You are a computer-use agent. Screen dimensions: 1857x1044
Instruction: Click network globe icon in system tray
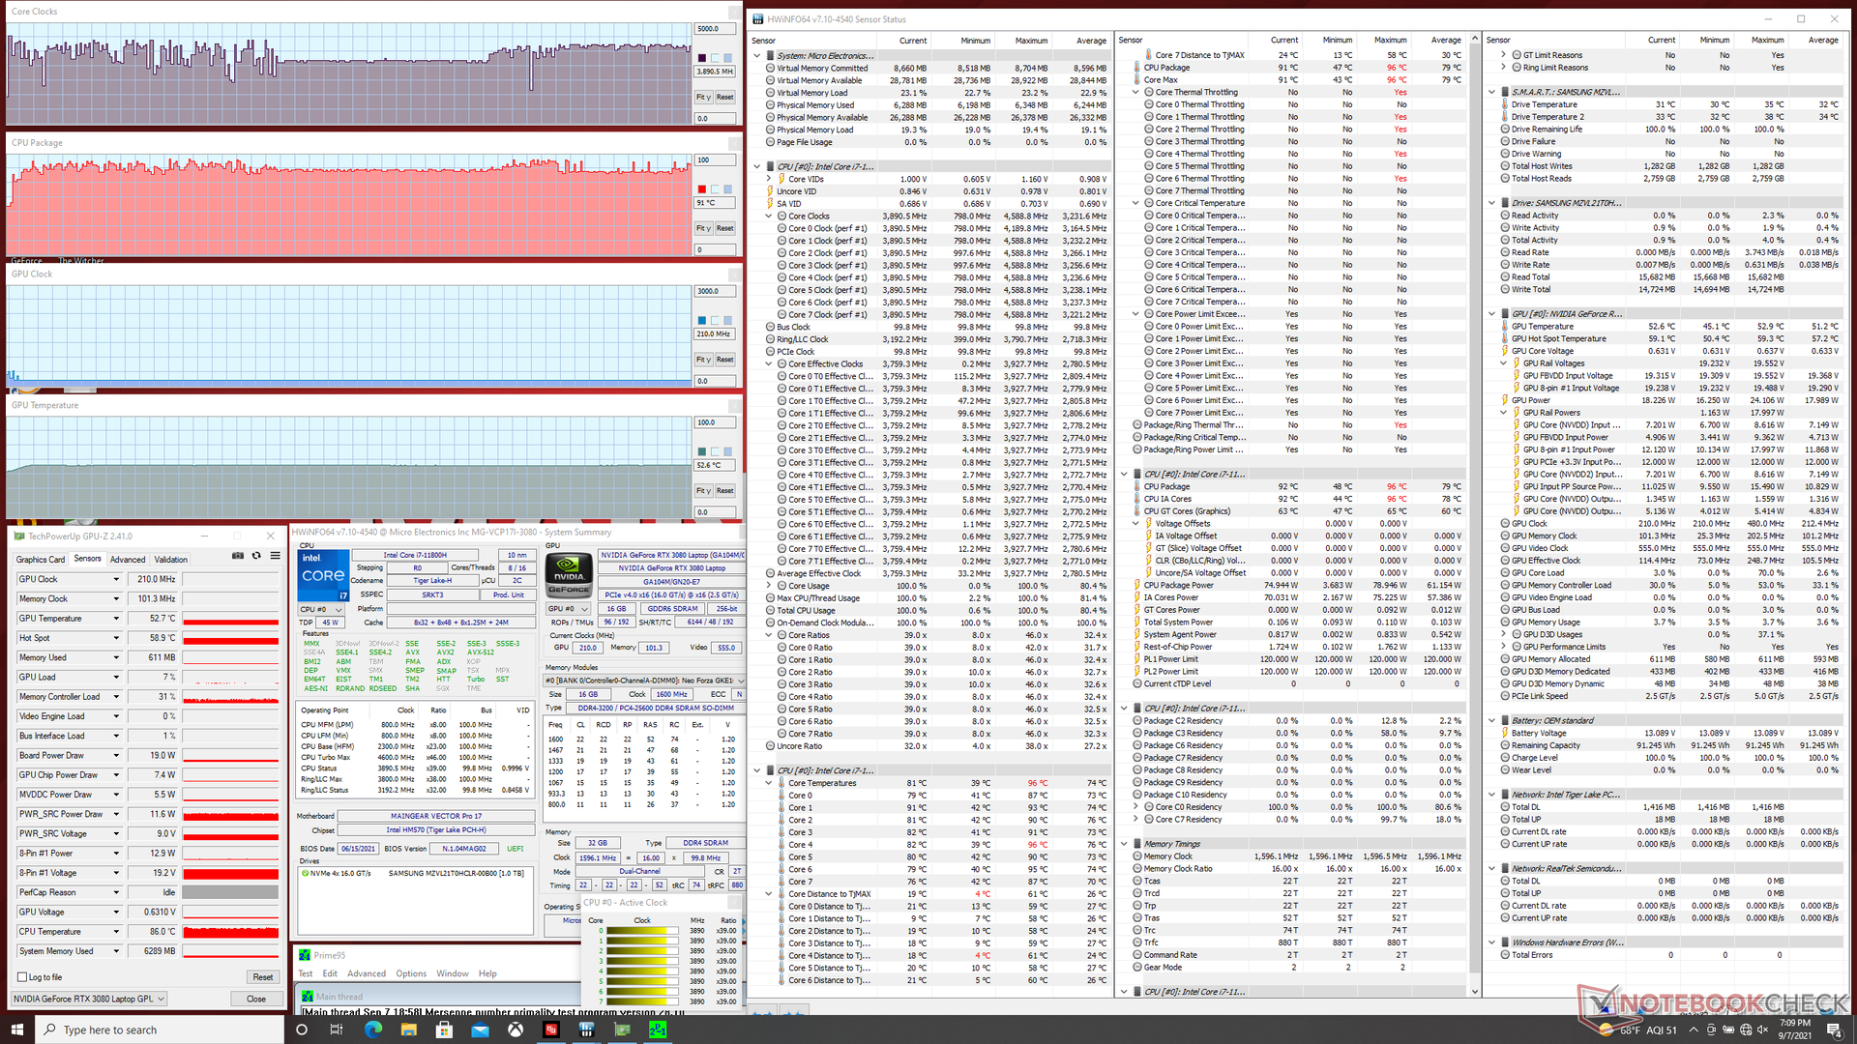click(x=1747, y=1030)
